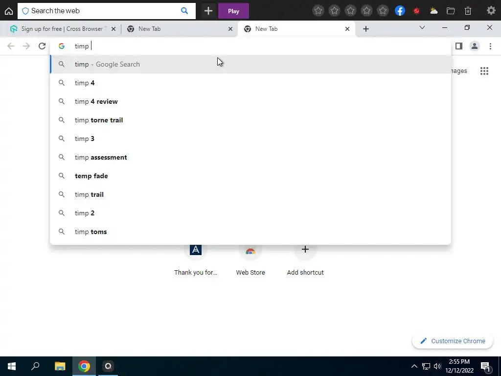Image resolution: width=501 pixels, height=376 pixels.
Task: Click the blue search magnifier button
Action: (184, 11)
